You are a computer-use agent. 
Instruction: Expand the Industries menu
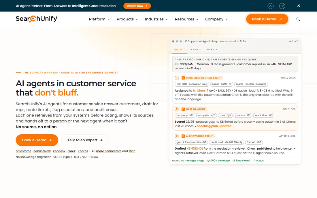click(156, 19)
